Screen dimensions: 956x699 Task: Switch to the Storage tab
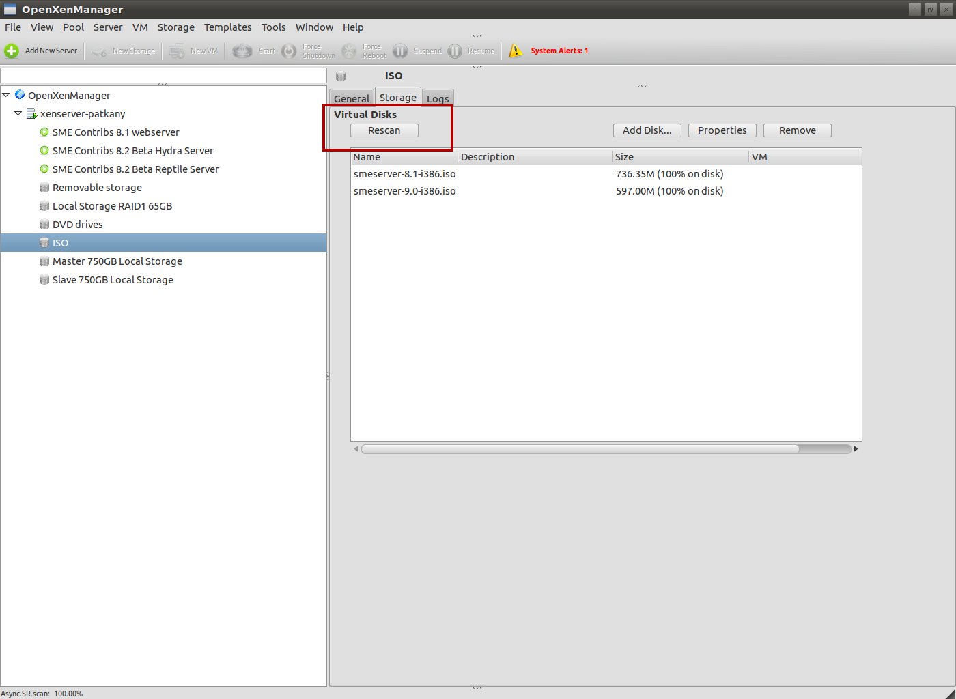[398, 98]
